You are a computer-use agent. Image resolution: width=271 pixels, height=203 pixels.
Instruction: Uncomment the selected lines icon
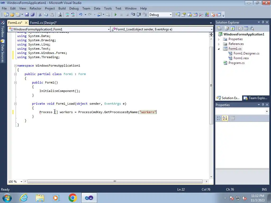(73, 15)
